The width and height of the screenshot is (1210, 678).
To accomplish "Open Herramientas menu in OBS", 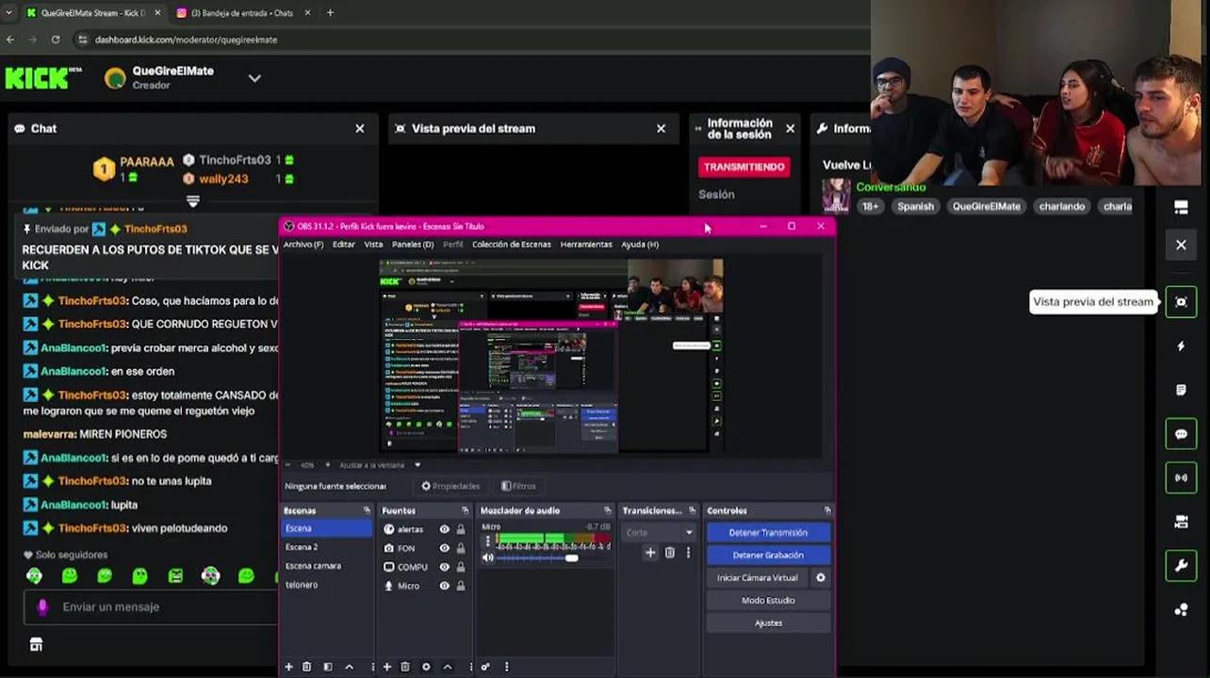I will point(586,244).
